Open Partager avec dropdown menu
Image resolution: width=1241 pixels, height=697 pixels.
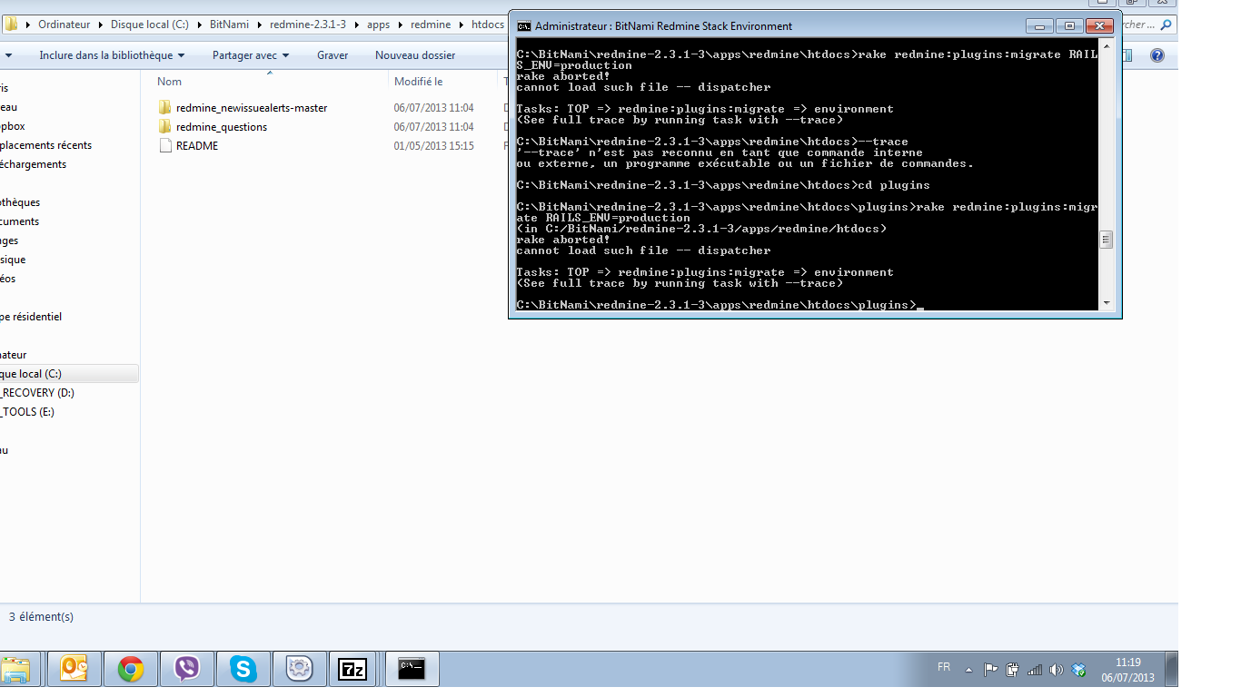coord(251,55)
